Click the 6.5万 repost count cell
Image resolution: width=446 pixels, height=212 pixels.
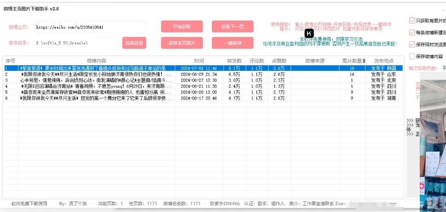click(x=234, y=74)
